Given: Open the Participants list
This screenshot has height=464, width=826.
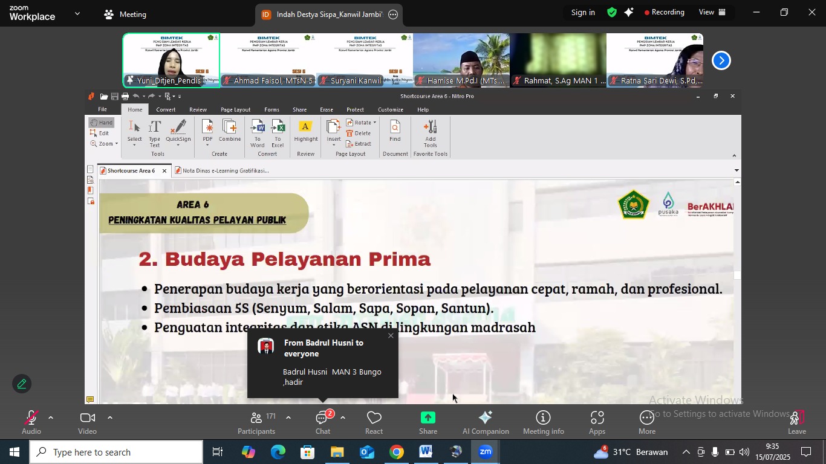Looking at the screenshot, I should [x=256, y=422].
